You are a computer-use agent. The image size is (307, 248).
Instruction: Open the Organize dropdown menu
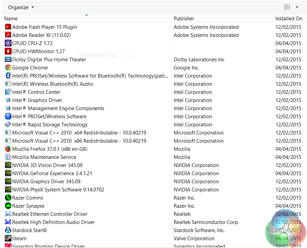pyautogui.click(x=21, y=7)
